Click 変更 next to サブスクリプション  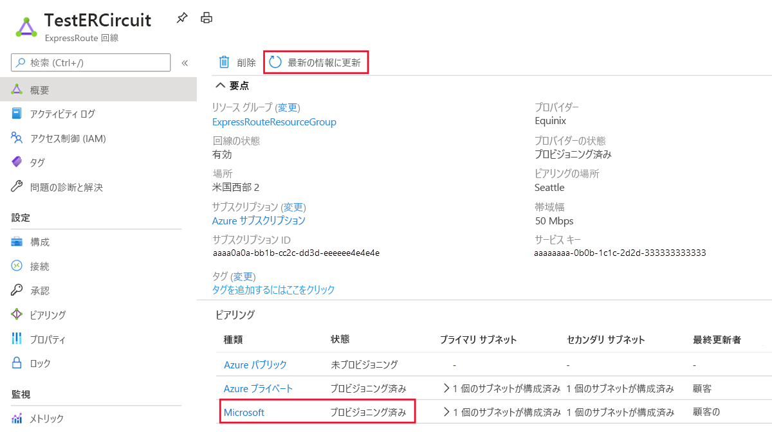[295, 207]
